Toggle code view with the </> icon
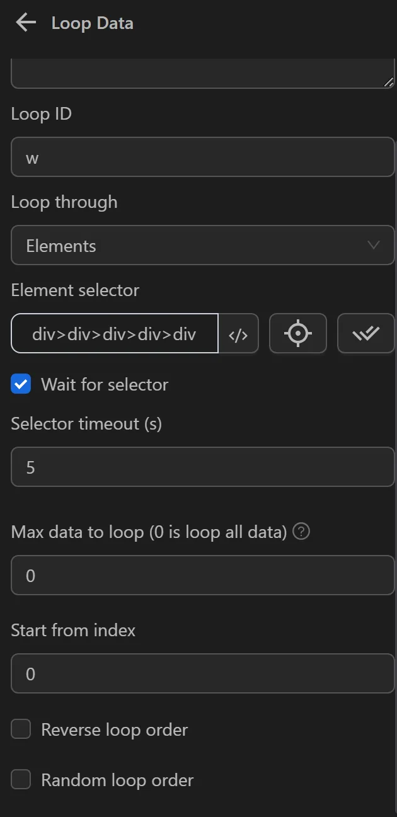Screen dimensions: 397x817 [238, 334]
